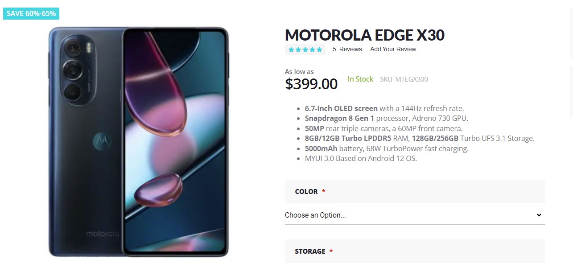
Task: Click the middle rating star
Action: (305, 49)
